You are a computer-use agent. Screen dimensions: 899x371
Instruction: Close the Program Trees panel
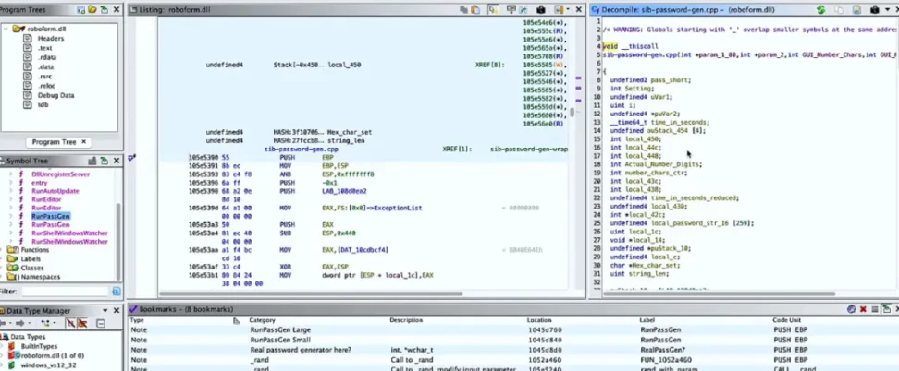(x=117, y=9)
